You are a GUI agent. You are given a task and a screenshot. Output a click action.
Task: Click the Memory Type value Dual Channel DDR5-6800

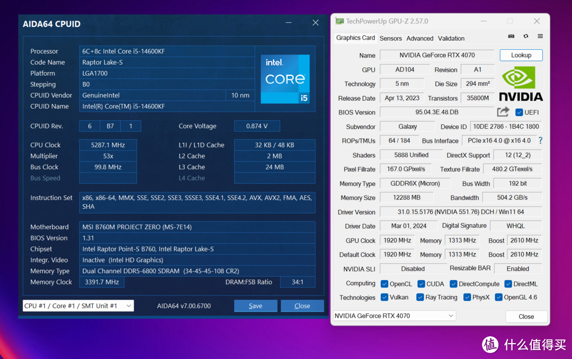(197, 271)
